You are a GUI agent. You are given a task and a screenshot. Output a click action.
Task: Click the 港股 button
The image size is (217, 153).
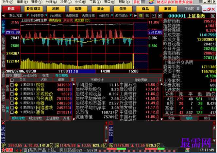(56, 9)
